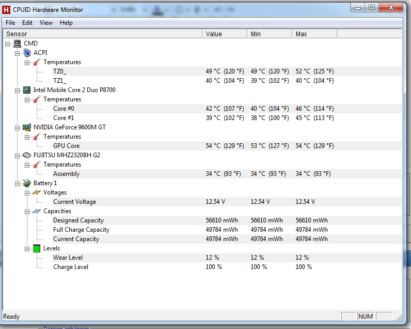Collapse NVIDIA Temperatures branch
The width and height of the screenshot is (411, 329).
(27, 138)
